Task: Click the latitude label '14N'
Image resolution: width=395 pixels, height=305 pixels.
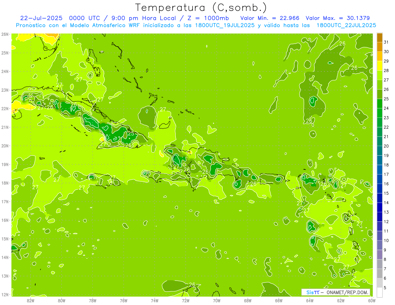Action: [5, 257]
